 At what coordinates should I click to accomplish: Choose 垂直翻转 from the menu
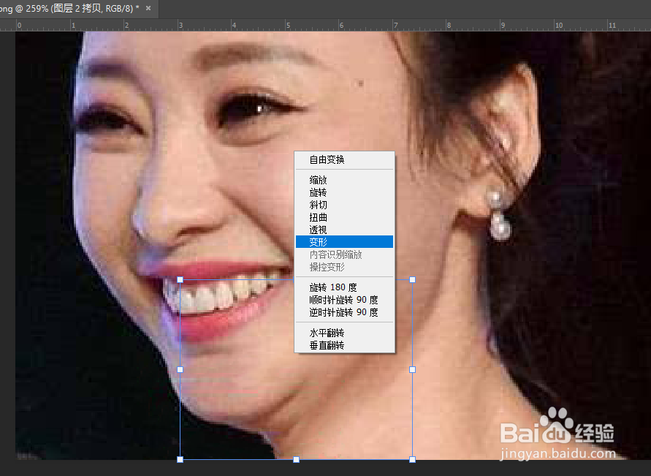click(344, 345)
